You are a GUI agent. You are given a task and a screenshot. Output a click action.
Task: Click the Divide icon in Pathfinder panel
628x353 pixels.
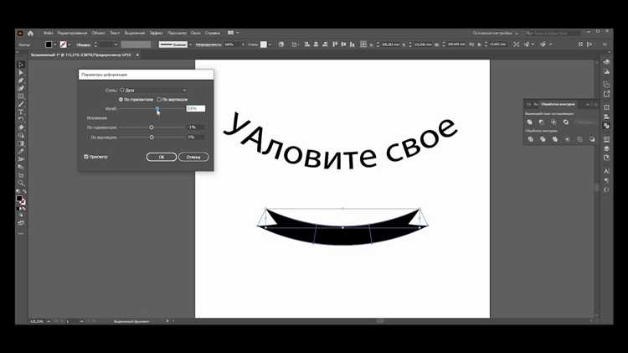531,139
